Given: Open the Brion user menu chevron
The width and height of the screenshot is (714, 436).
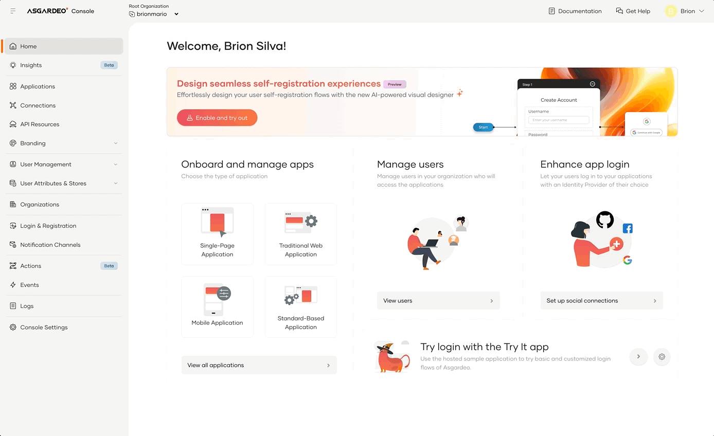Looking at the screenshot, I should tap(702, 11).
